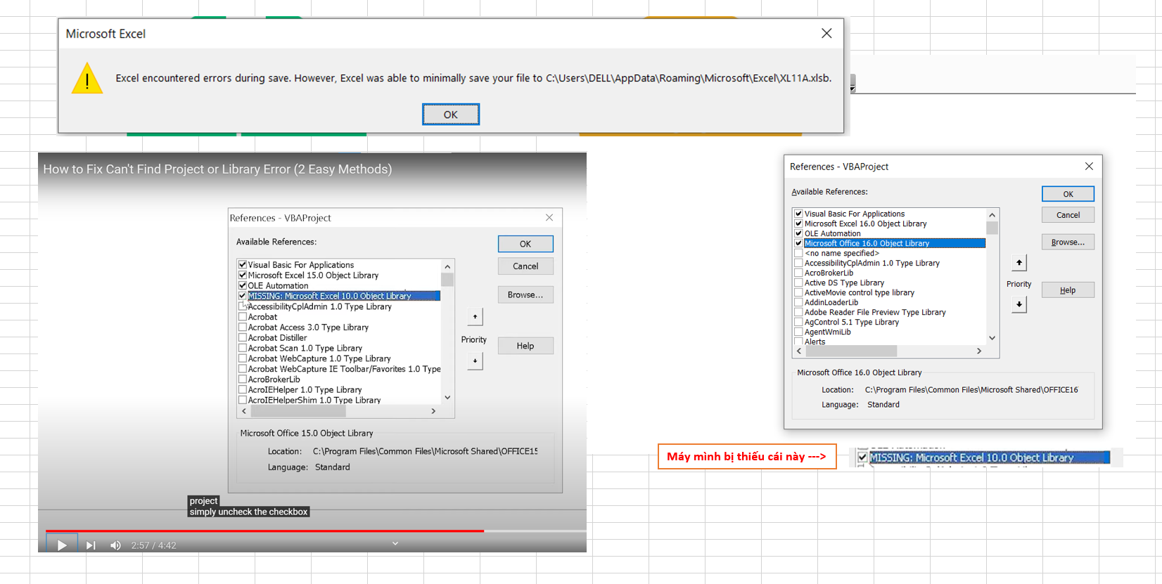Check Active DS Type Library reference
Image resolution: width=1162 pixels, height=584 pixels.
tap(798, 283)
